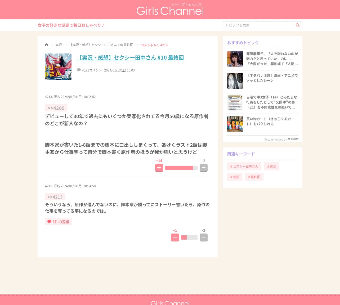This screenshot has height=305, width=340.
Task: Upvote comment 4213 with plus button
Action: click(159, 168)
